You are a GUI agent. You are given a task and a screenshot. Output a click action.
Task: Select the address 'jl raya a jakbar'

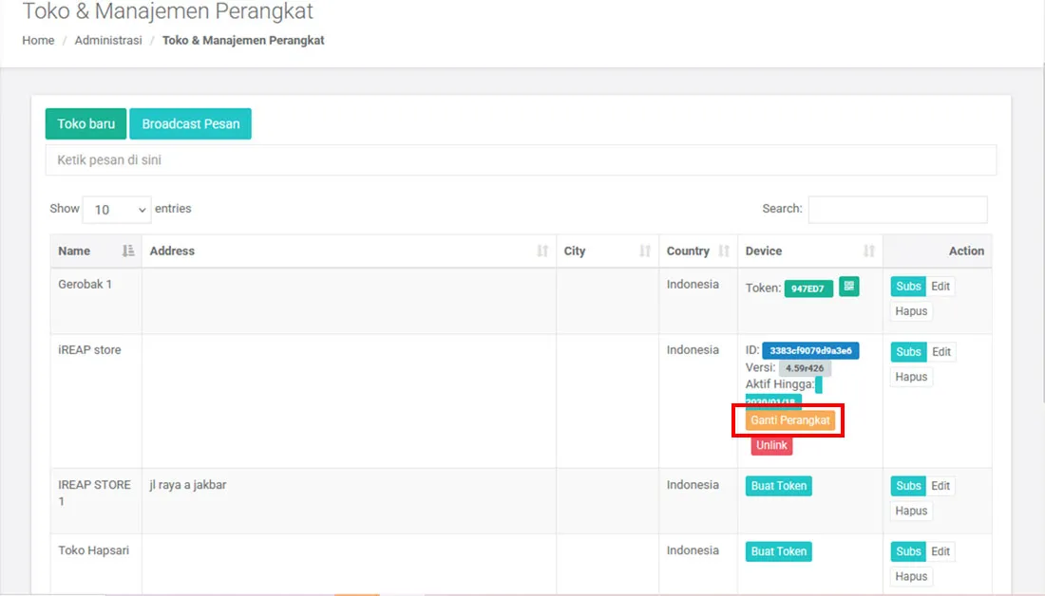coord(188,485)
